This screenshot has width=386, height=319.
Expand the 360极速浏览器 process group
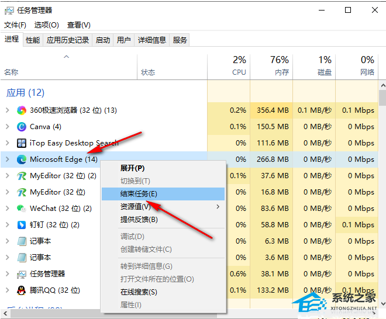(x=8, y=110)
